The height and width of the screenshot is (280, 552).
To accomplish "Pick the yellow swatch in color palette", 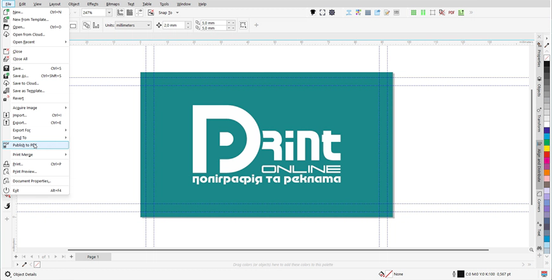I will (x=547, y=149).
